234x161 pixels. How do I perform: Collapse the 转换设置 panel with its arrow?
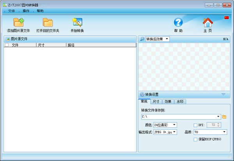click(223, 94)
